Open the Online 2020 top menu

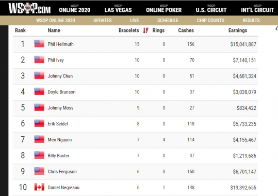(75, 9)
